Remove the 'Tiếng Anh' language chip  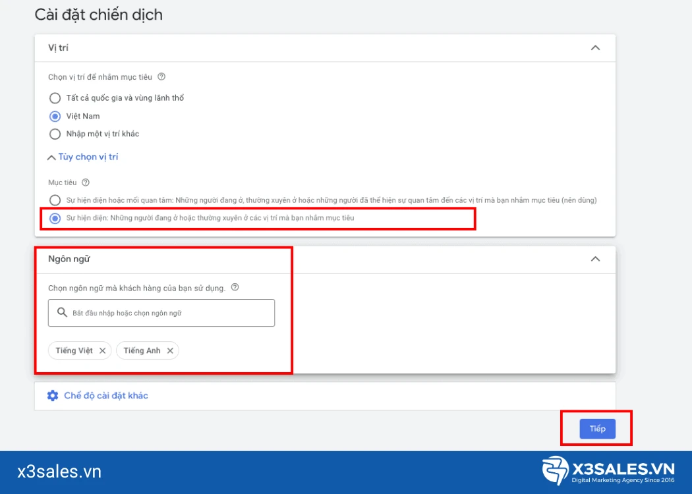tap(170, 350)
